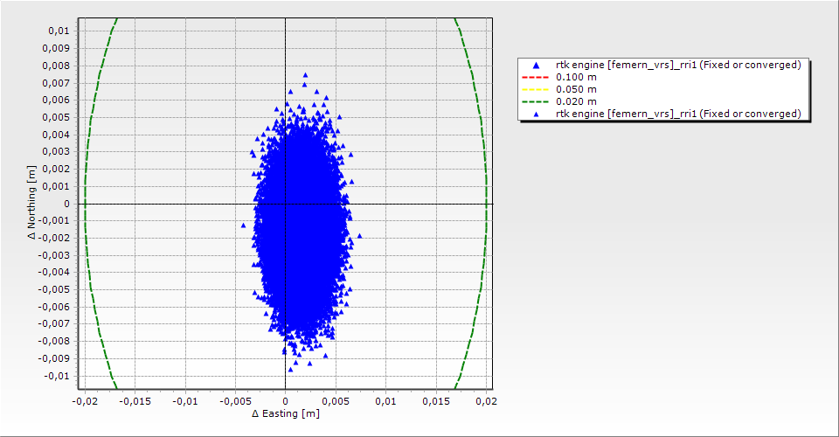
Task: Click the origin where the crosshair lines meet
Action: coord(286,204)
